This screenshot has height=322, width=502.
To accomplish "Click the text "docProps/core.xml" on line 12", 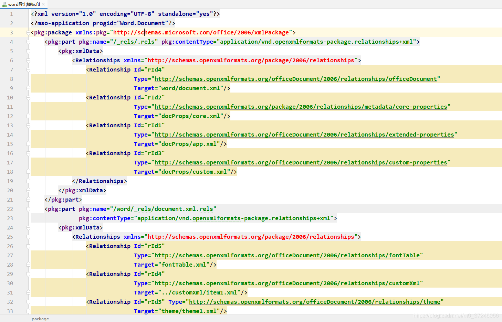I will point(190,116).
